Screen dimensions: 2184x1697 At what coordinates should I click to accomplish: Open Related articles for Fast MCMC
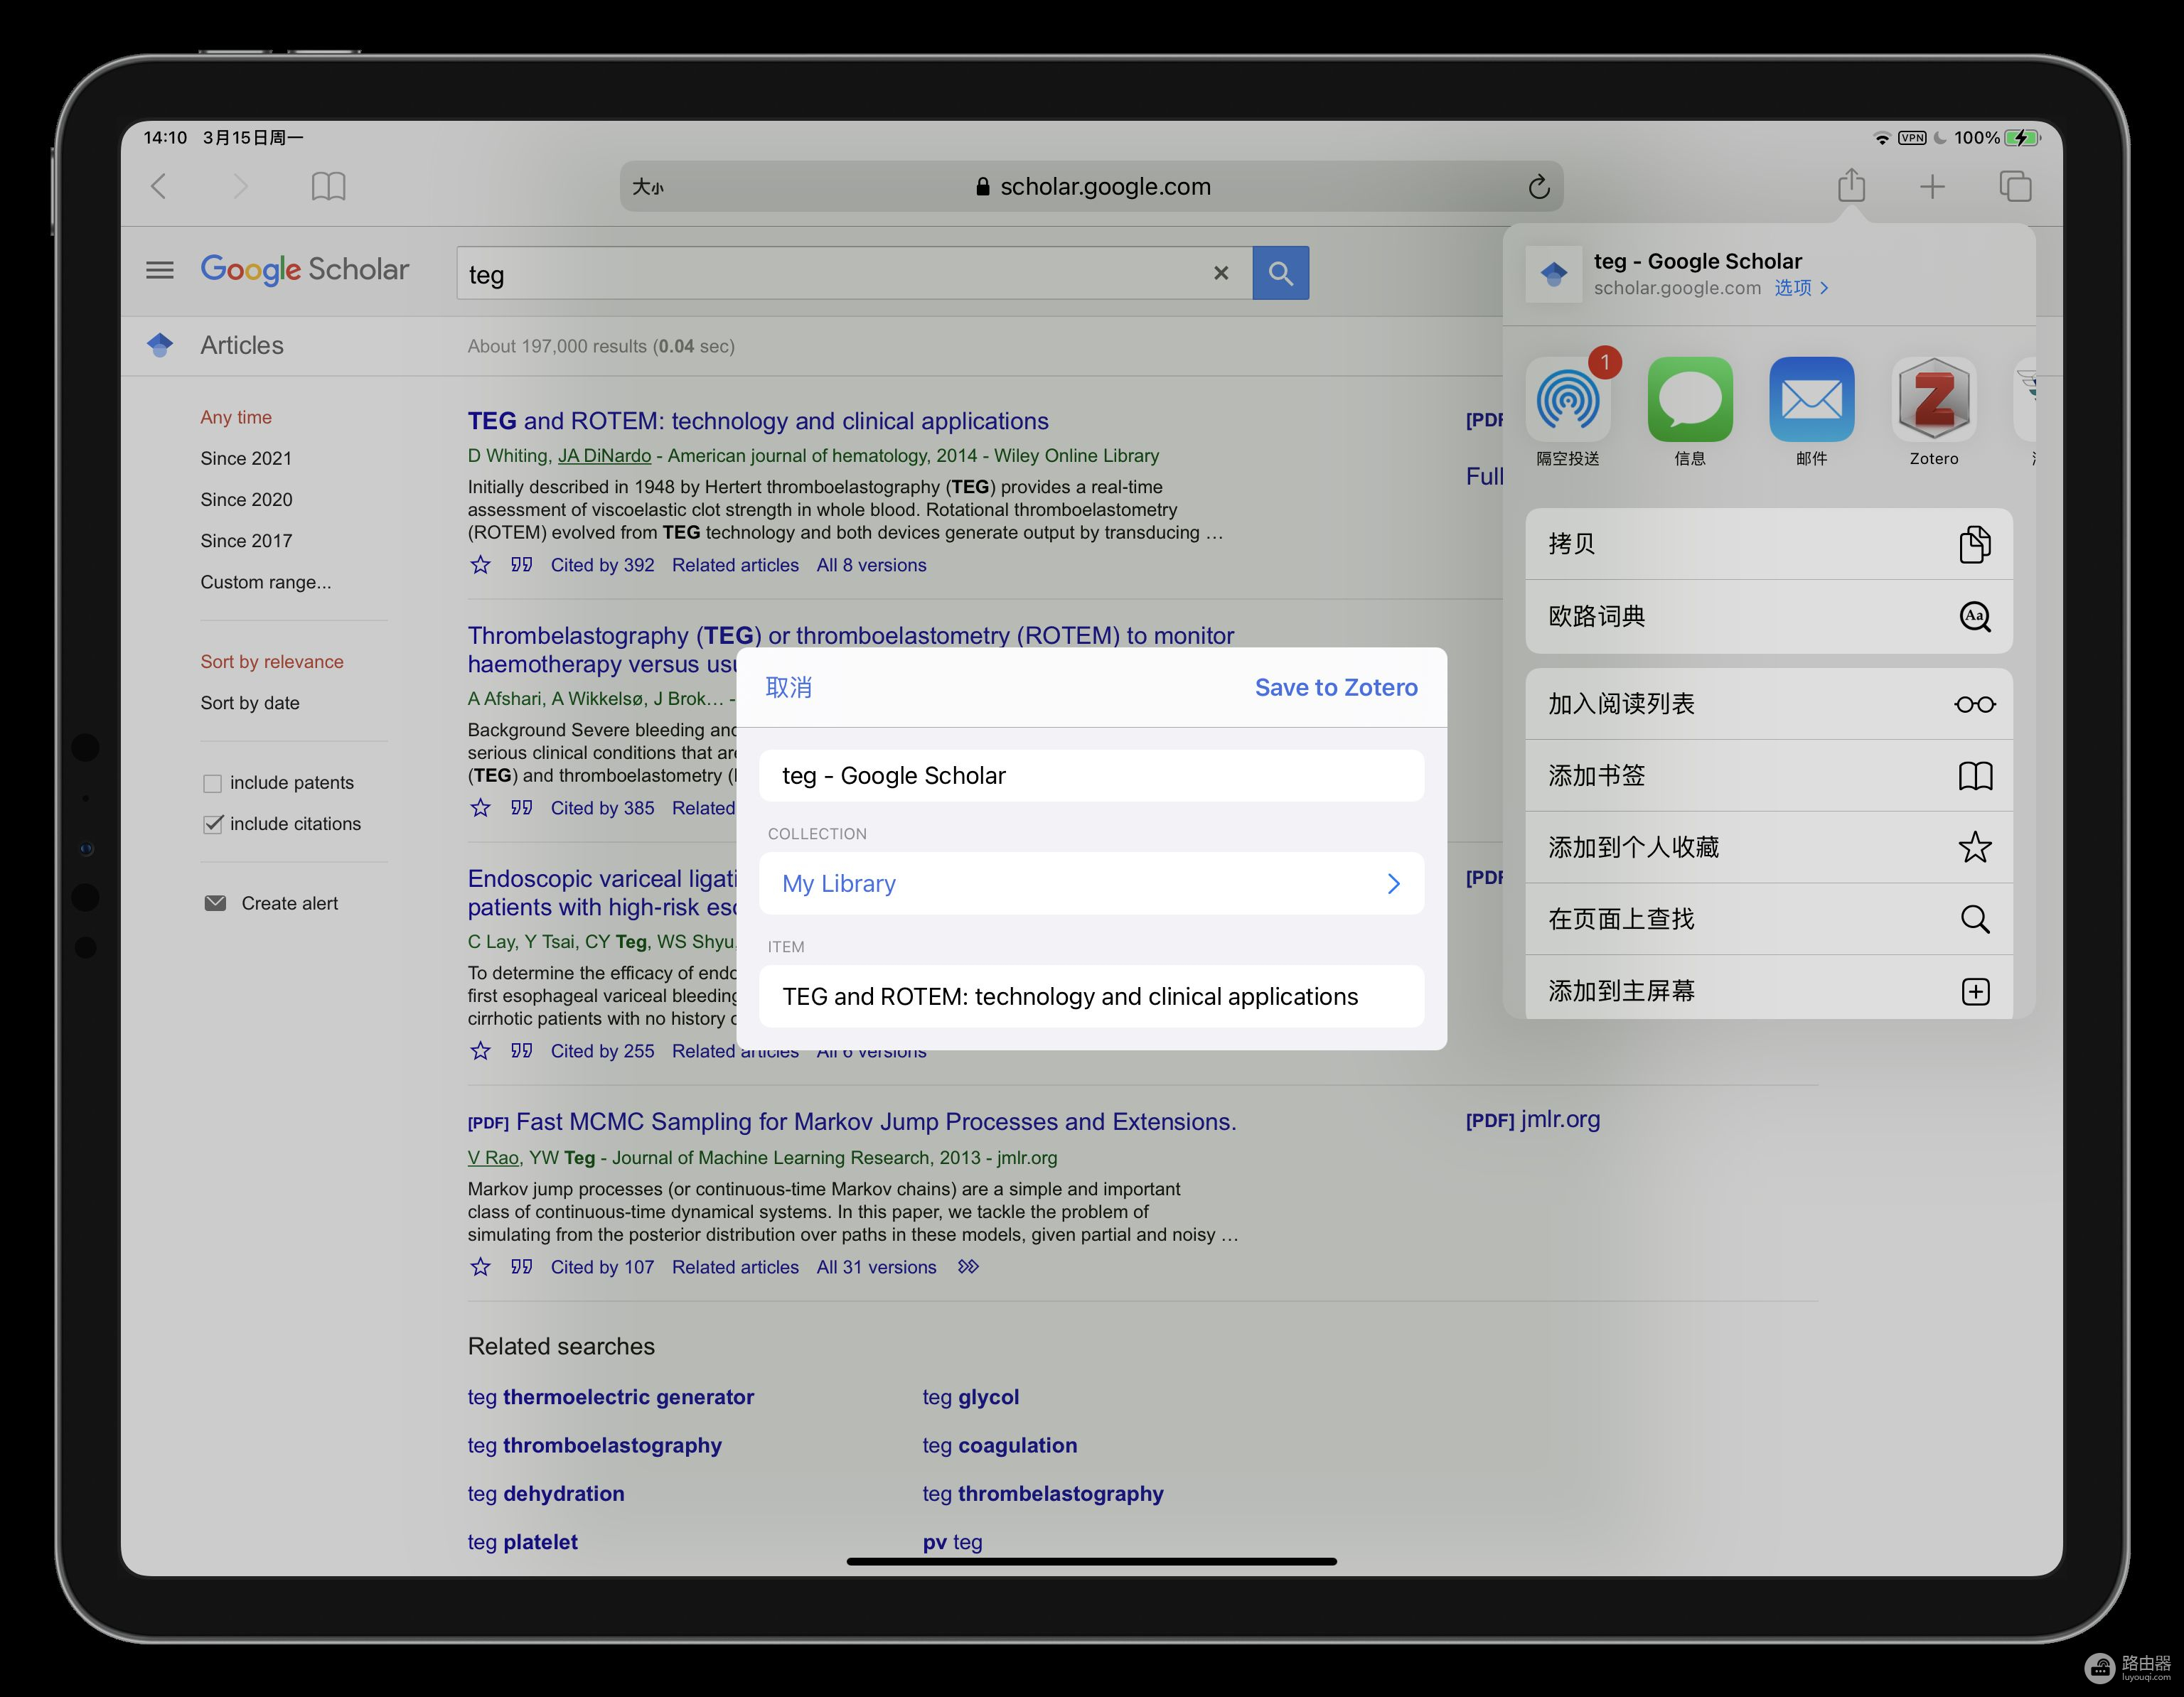point(735,1266)
